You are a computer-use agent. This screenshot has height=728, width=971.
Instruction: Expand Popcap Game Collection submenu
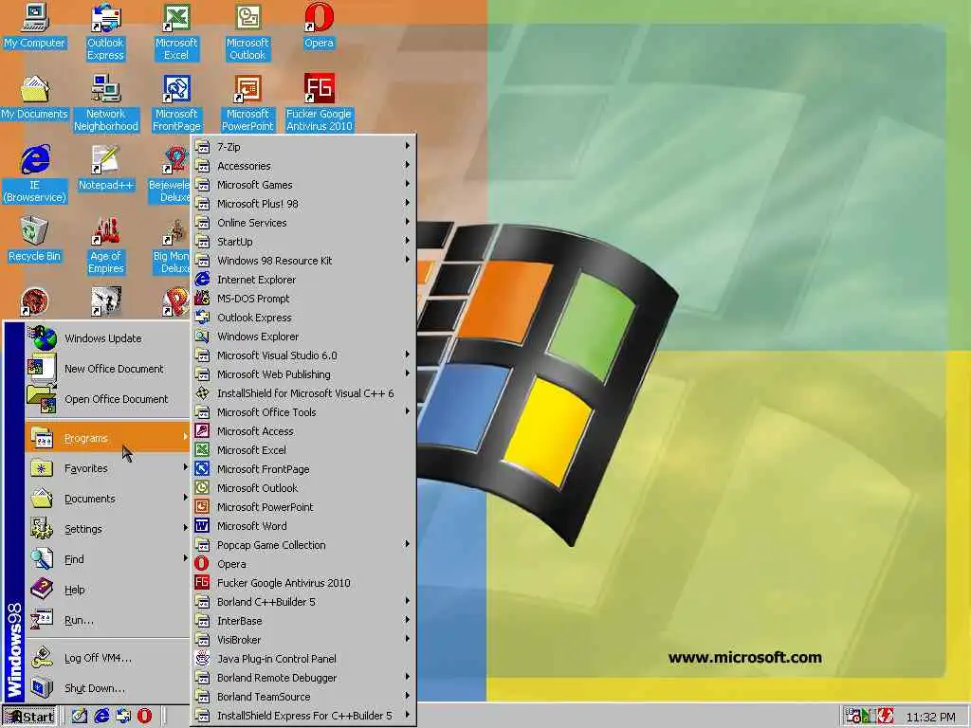pyautogui.click(x=303, y=545)
